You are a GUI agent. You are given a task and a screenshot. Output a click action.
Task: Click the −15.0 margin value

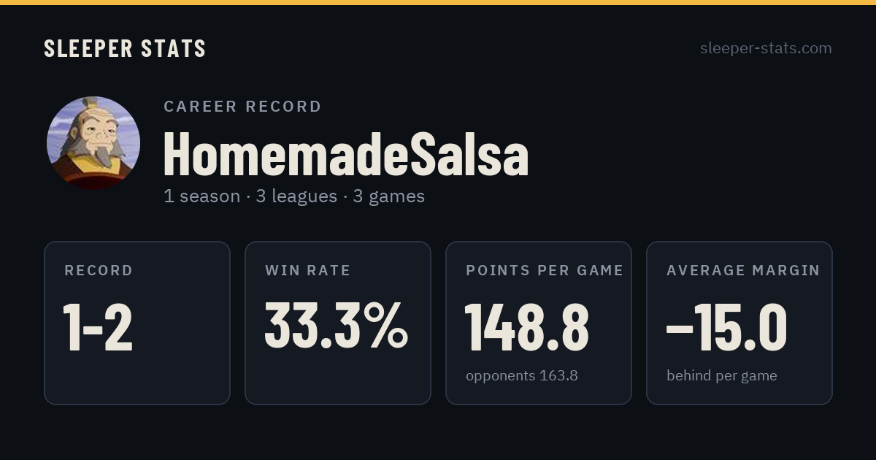727,328
